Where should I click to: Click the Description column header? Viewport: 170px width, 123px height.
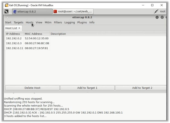pos(108,34)
